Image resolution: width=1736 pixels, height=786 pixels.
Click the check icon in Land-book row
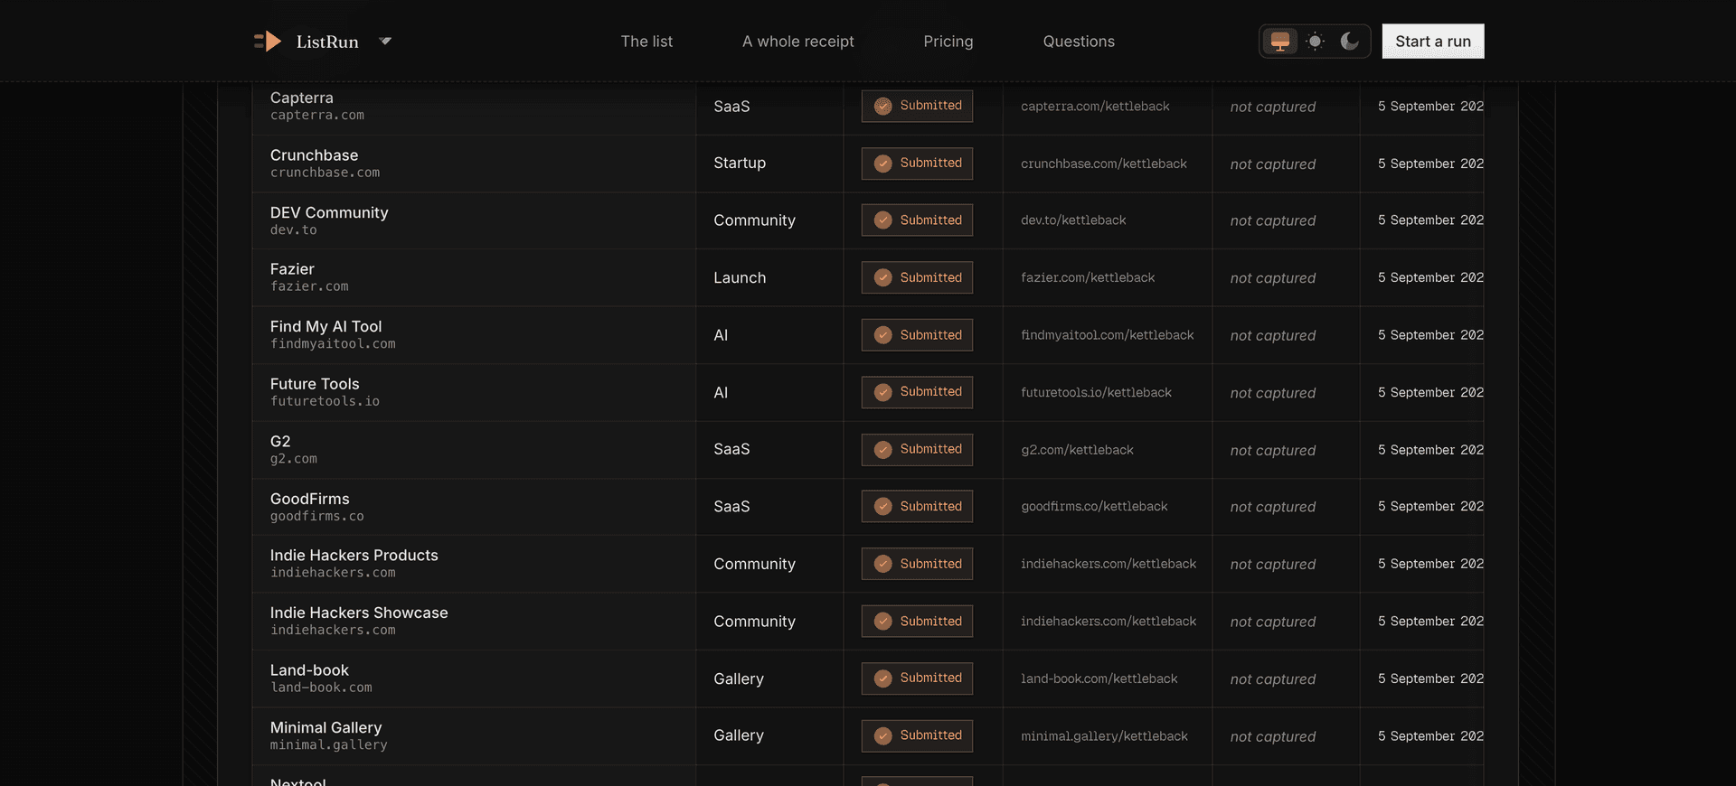click(x=883, y=678)
